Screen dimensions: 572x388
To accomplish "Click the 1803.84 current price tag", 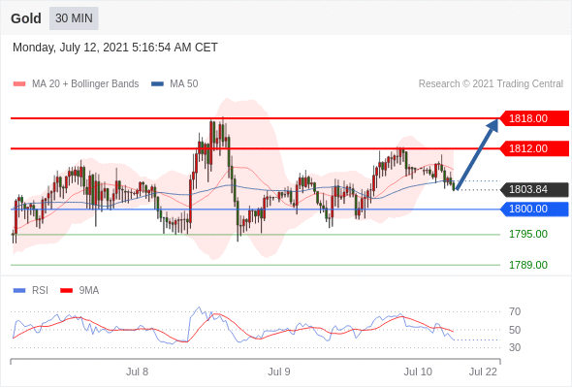I will [x=534, y=189].
